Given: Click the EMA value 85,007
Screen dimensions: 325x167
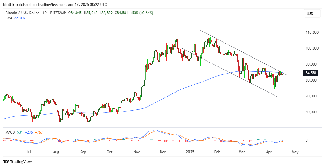Looking at the screenshot, I should [x=20, y=18].
